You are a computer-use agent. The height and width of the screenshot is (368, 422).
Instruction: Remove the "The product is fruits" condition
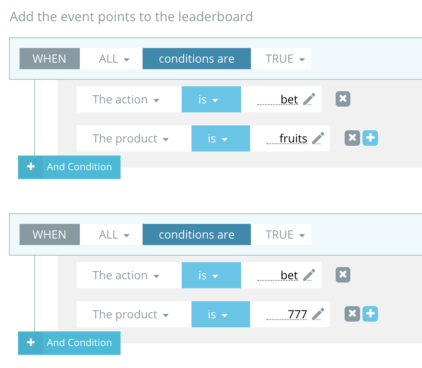click(x=352, y=138)
